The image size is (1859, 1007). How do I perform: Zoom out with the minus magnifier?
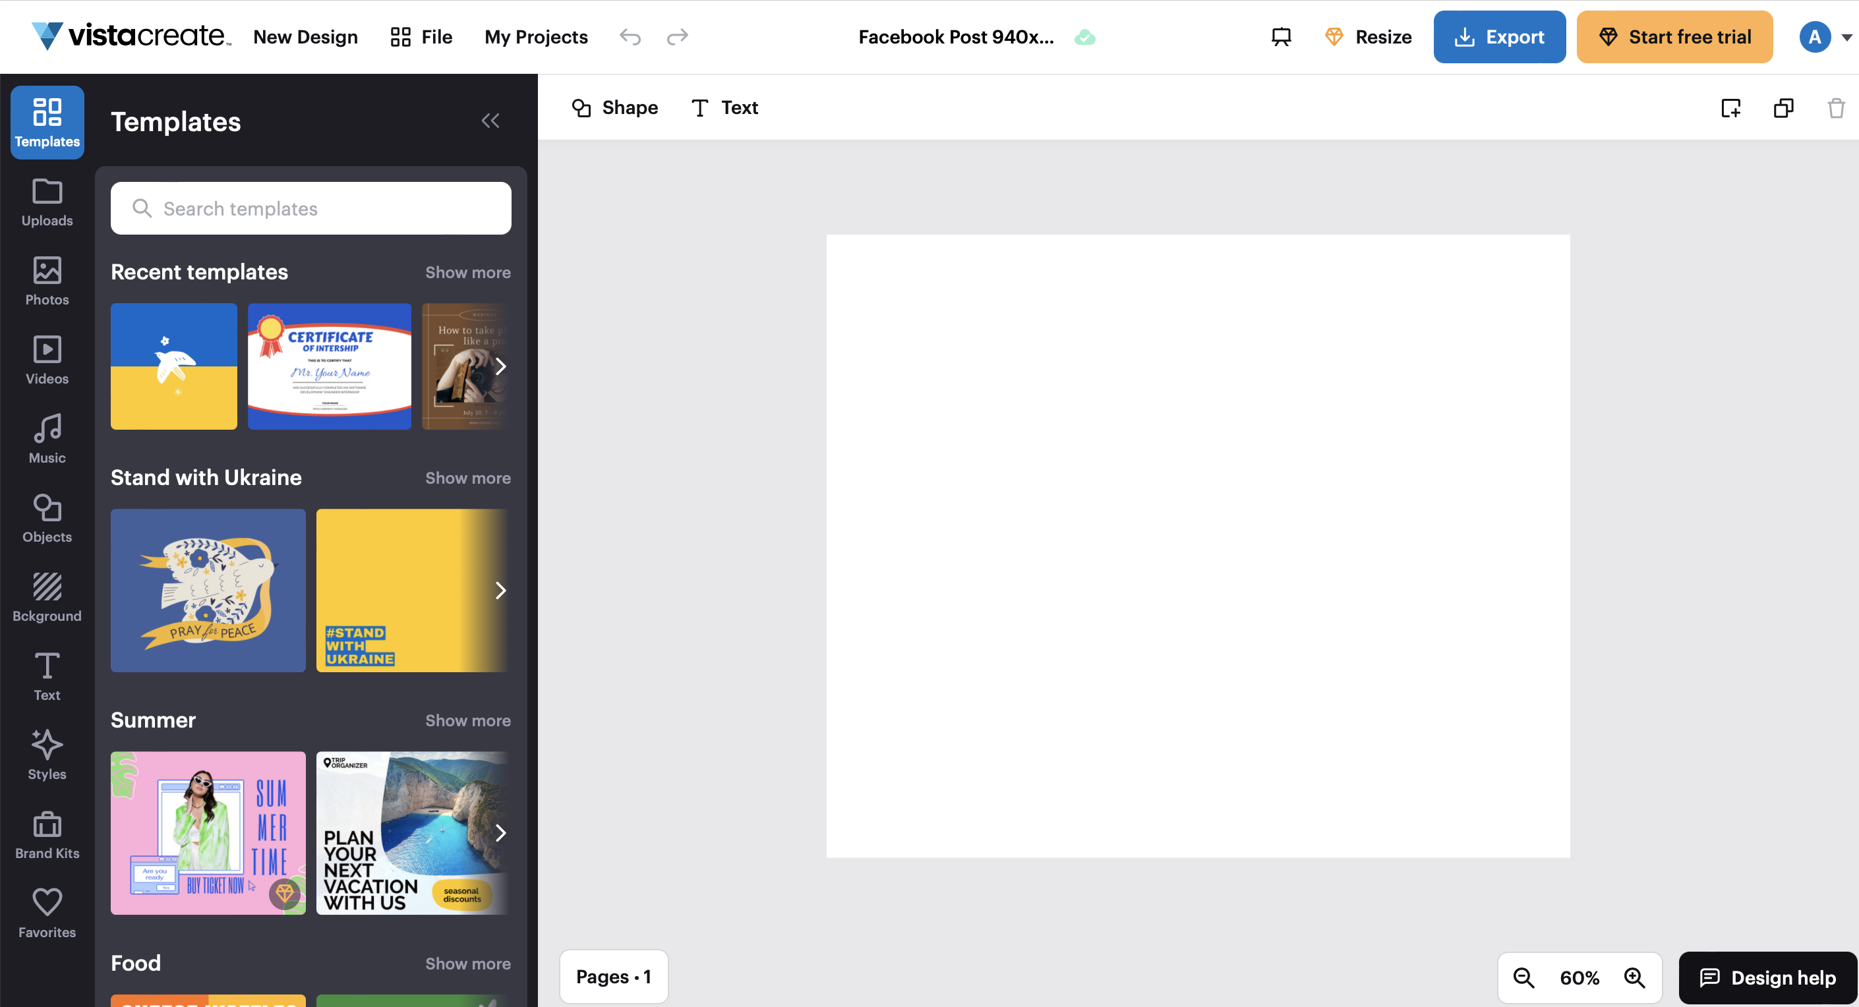point(1523,977)
